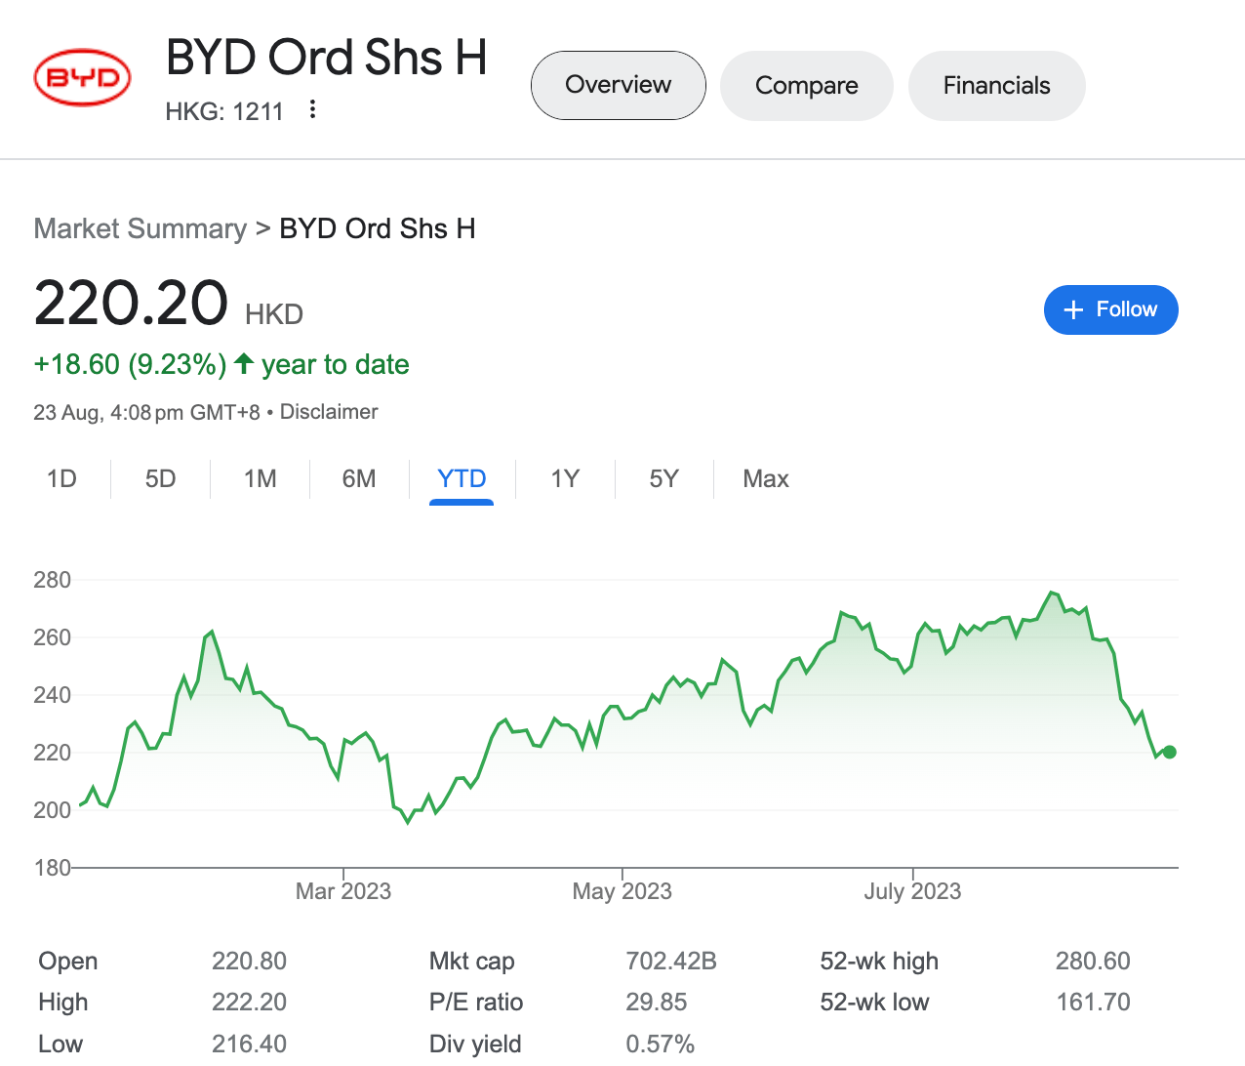
Task: Click the Open value 220.80
Action: pyautogui.click(x=250, y=961)
